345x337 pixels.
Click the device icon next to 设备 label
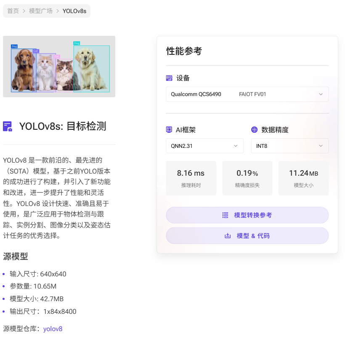pos(170,78)
